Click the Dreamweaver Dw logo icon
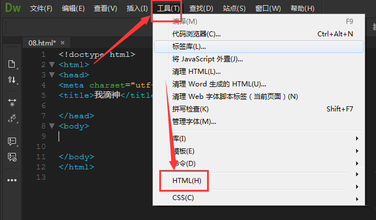Viewport: 376px width, 220px height. coord(13,7)
